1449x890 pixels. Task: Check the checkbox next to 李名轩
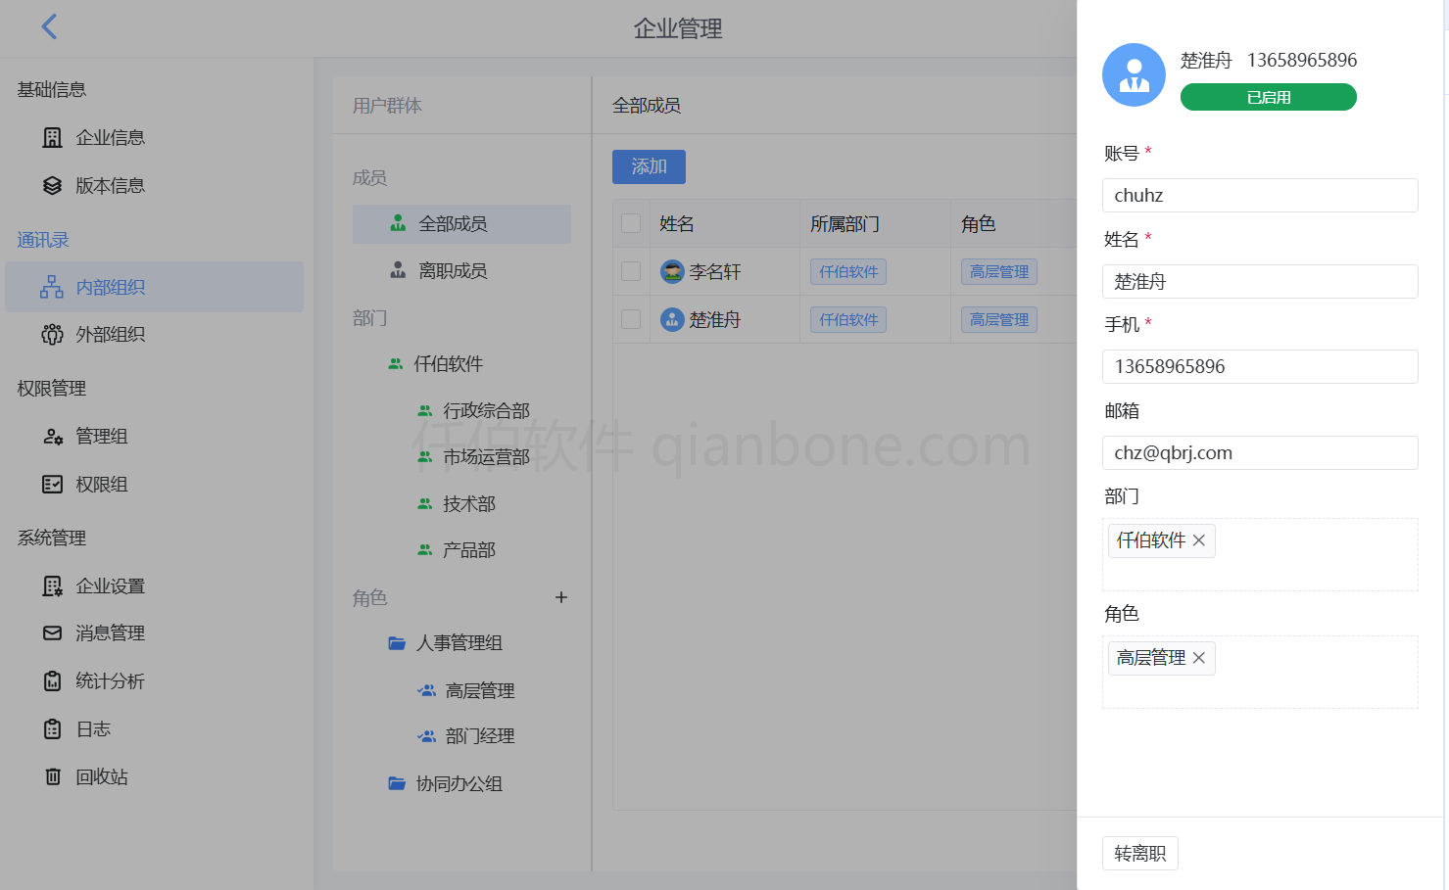point(630,271)
